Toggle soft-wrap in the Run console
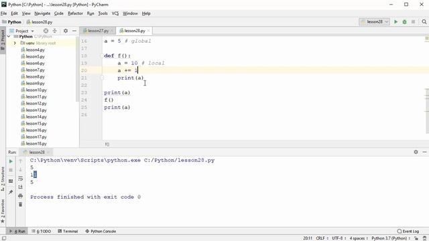 [x=21, y=179]
